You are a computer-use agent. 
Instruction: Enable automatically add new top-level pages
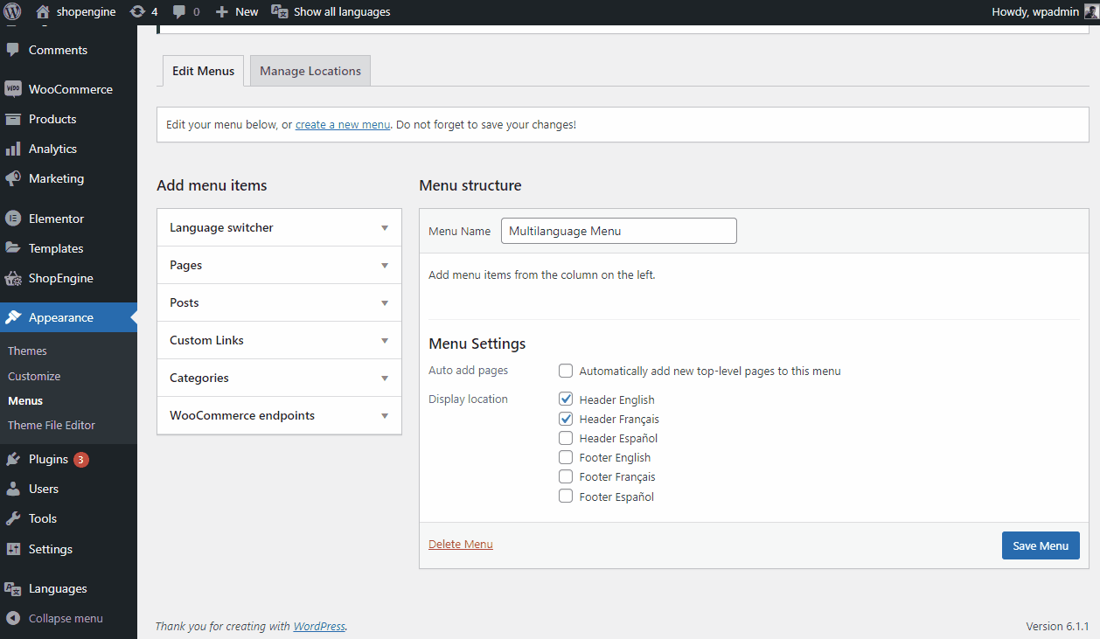click(566, 371)
